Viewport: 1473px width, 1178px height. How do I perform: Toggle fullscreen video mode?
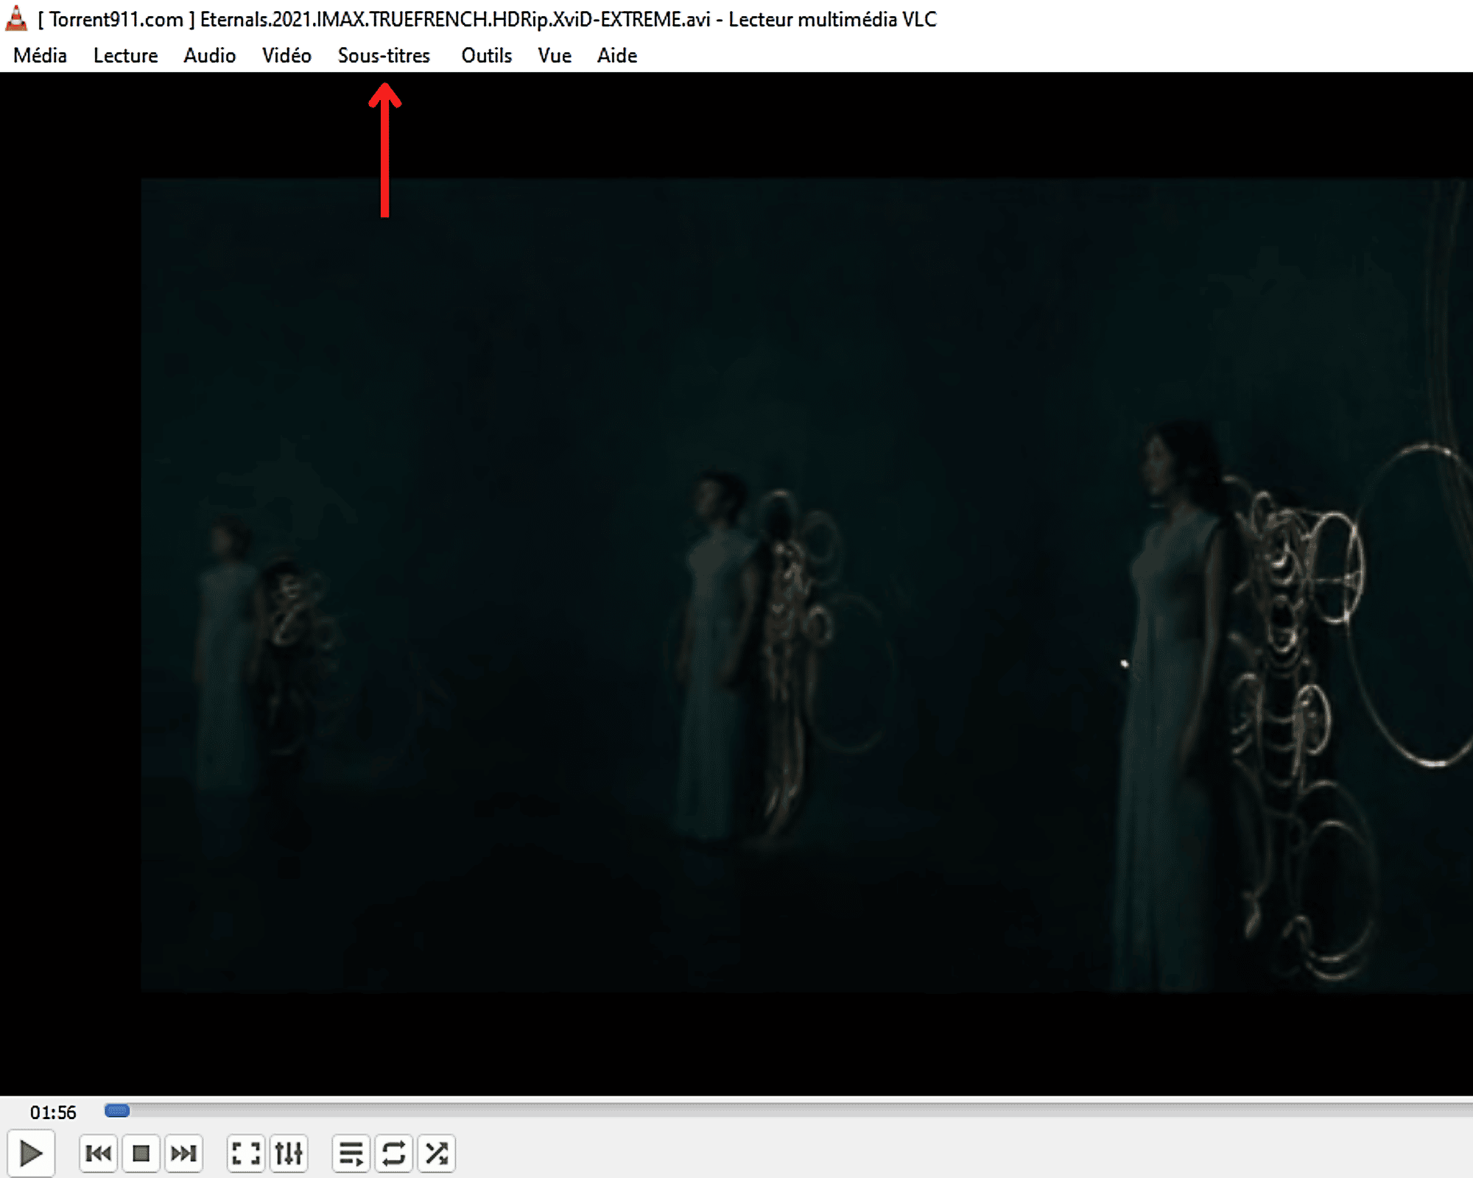click(x=246, y=1153)
